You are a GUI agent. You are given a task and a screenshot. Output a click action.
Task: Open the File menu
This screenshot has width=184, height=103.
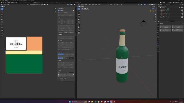[x=3, y=3]
